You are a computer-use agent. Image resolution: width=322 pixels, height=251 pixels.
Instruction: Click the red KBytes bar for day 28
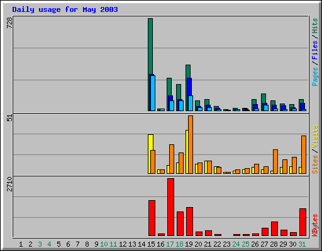[274, 228]
